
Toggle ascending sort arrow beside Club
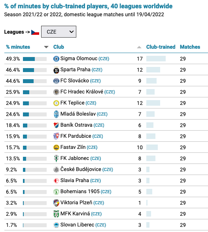[x=139, y=47]
